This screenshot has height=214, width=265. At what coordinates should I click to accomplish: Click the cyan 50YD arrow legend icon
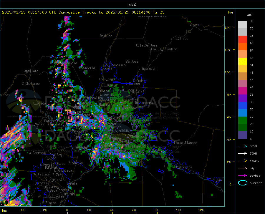(x=243, y=146)
